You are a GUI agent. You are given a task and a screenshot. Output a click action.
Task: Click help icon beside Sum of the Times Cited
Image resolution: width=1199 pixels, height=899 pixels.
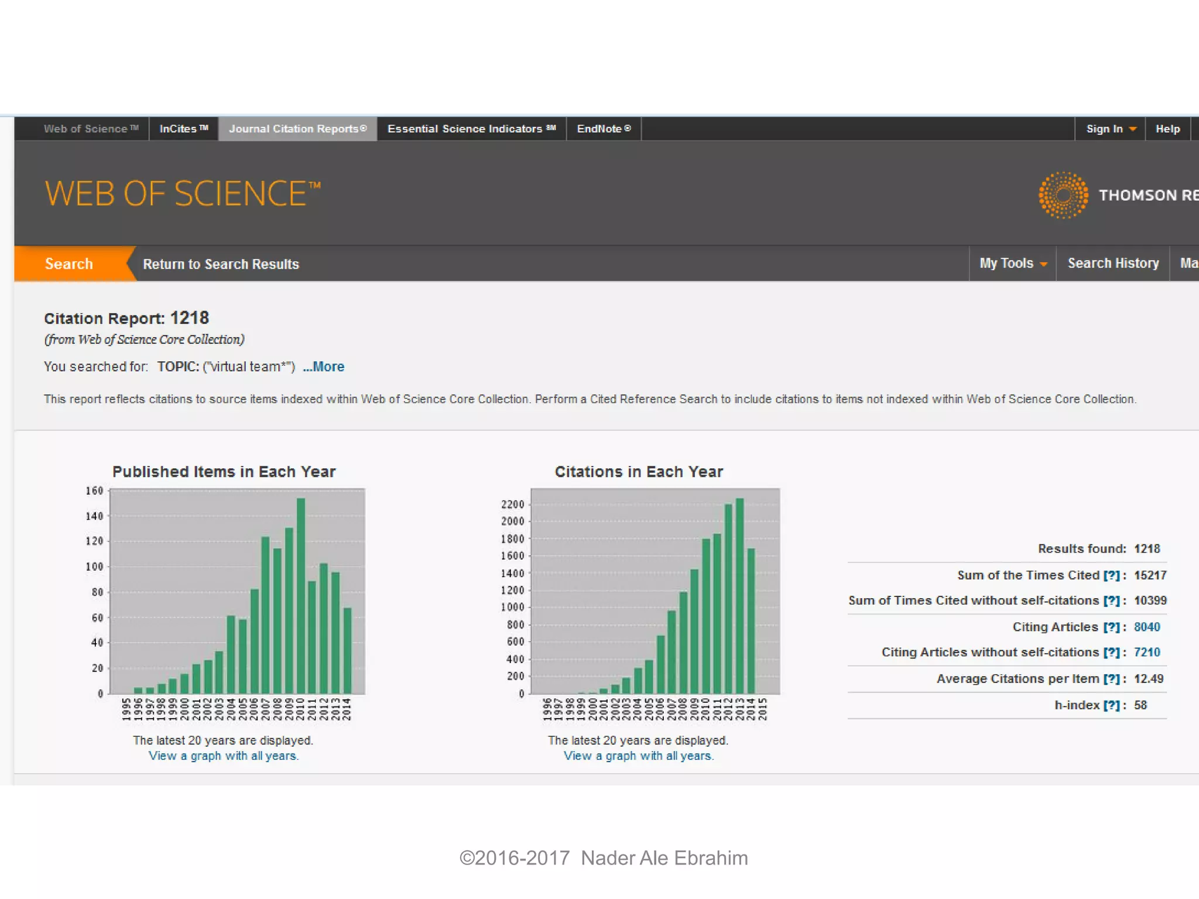pyautogui.click(x=1111, y=575)
